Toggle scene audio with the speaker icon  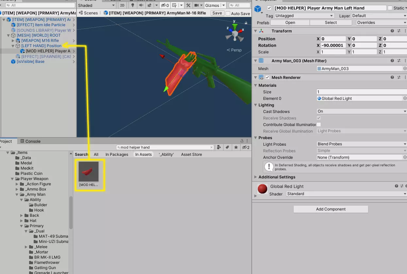tap(141, 5)
